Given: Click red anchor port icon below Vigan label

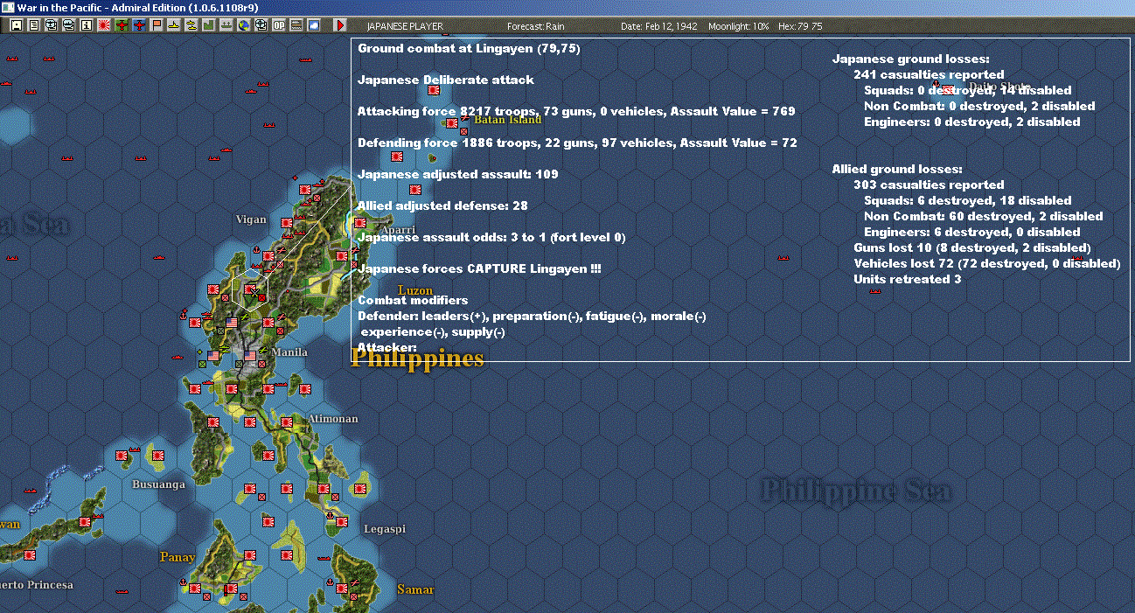Looking at the screenshot, I should pyautogui.click(x=256, y=250).
